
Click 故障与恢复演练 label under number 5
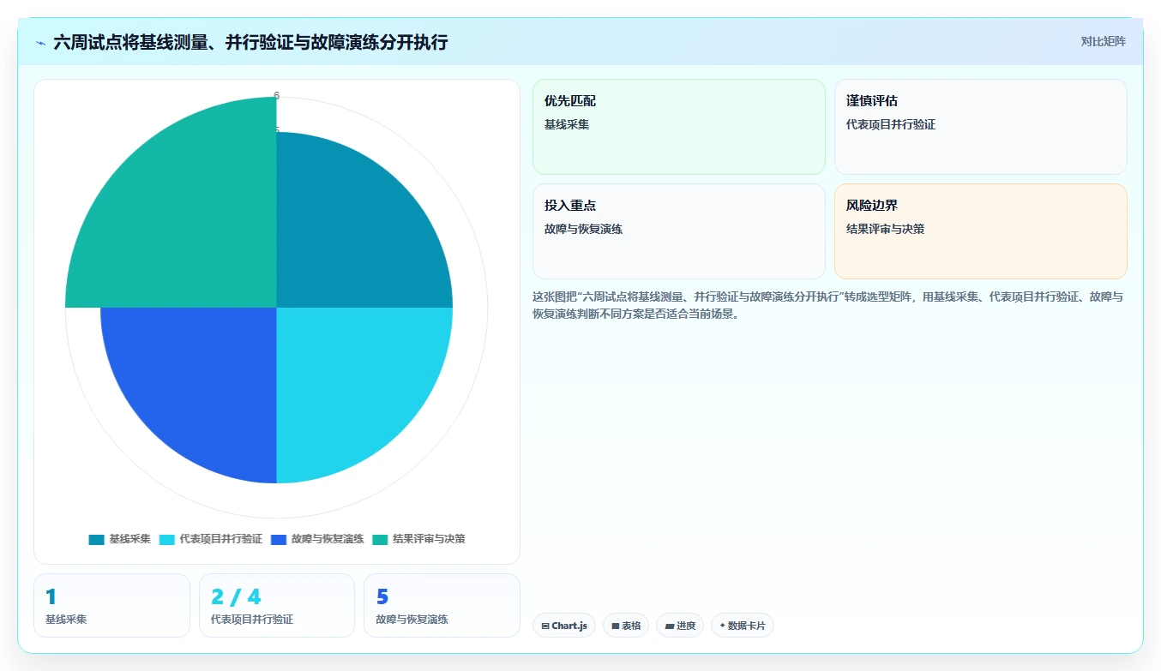412,619
